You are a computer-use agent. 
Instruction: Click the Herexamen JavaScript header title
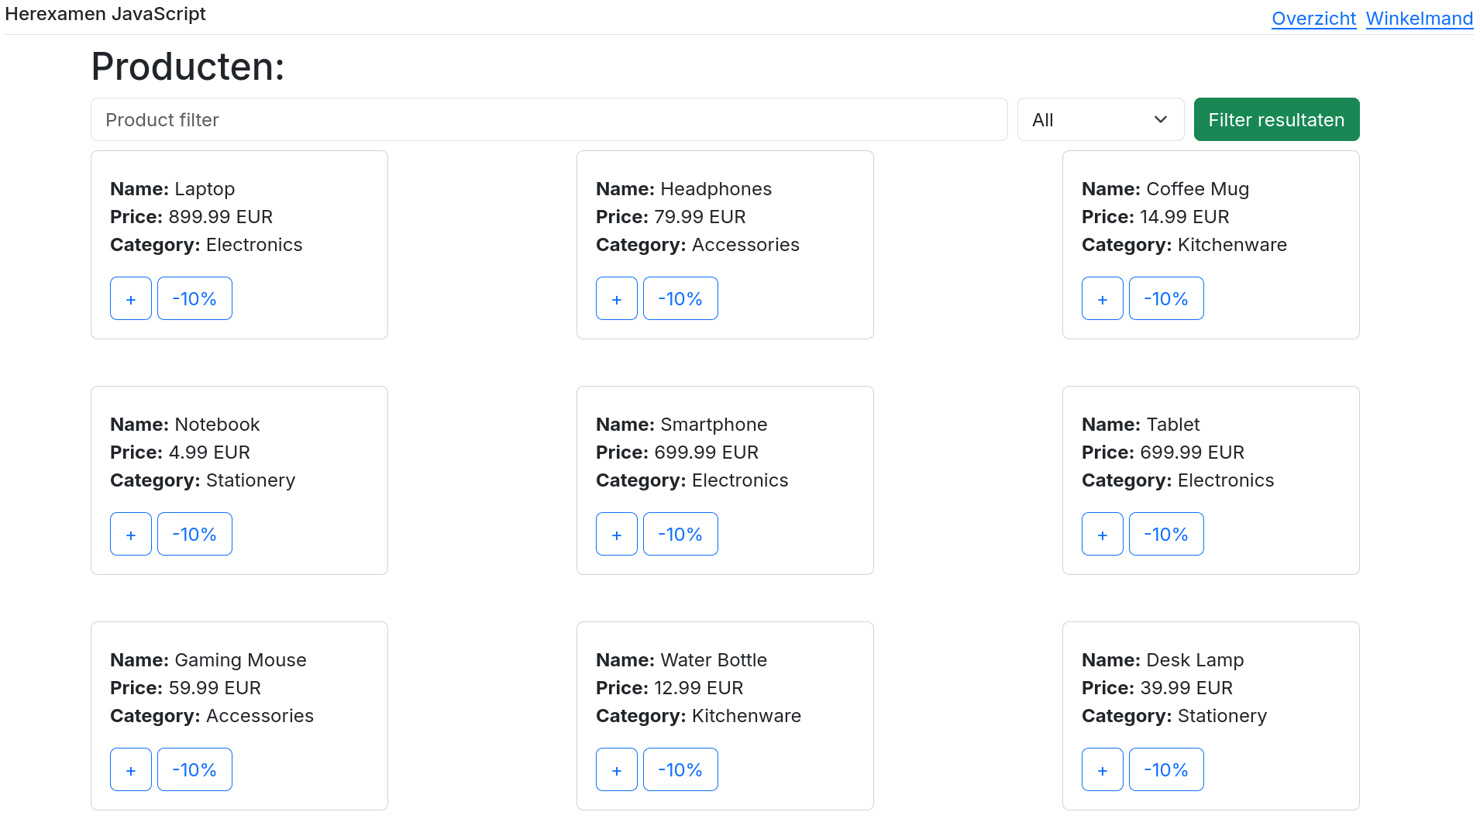105,14
